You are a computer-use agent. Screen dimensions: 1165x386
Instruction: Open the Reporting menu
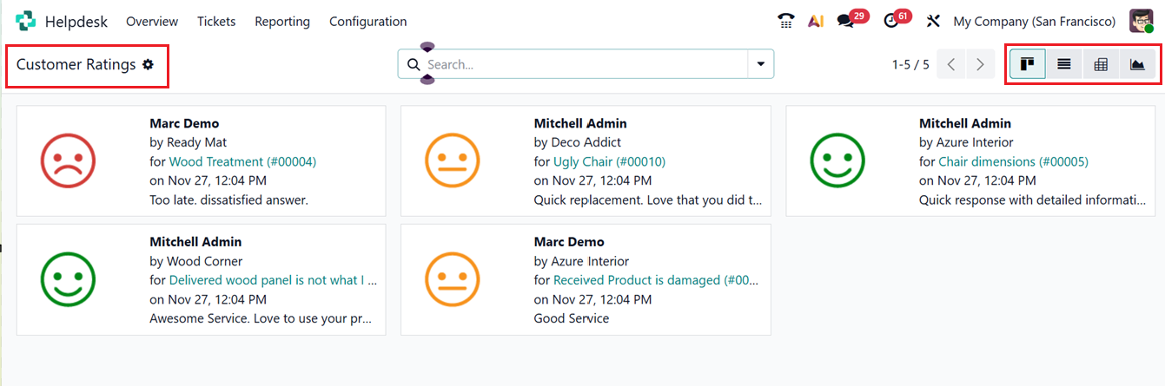282,22
